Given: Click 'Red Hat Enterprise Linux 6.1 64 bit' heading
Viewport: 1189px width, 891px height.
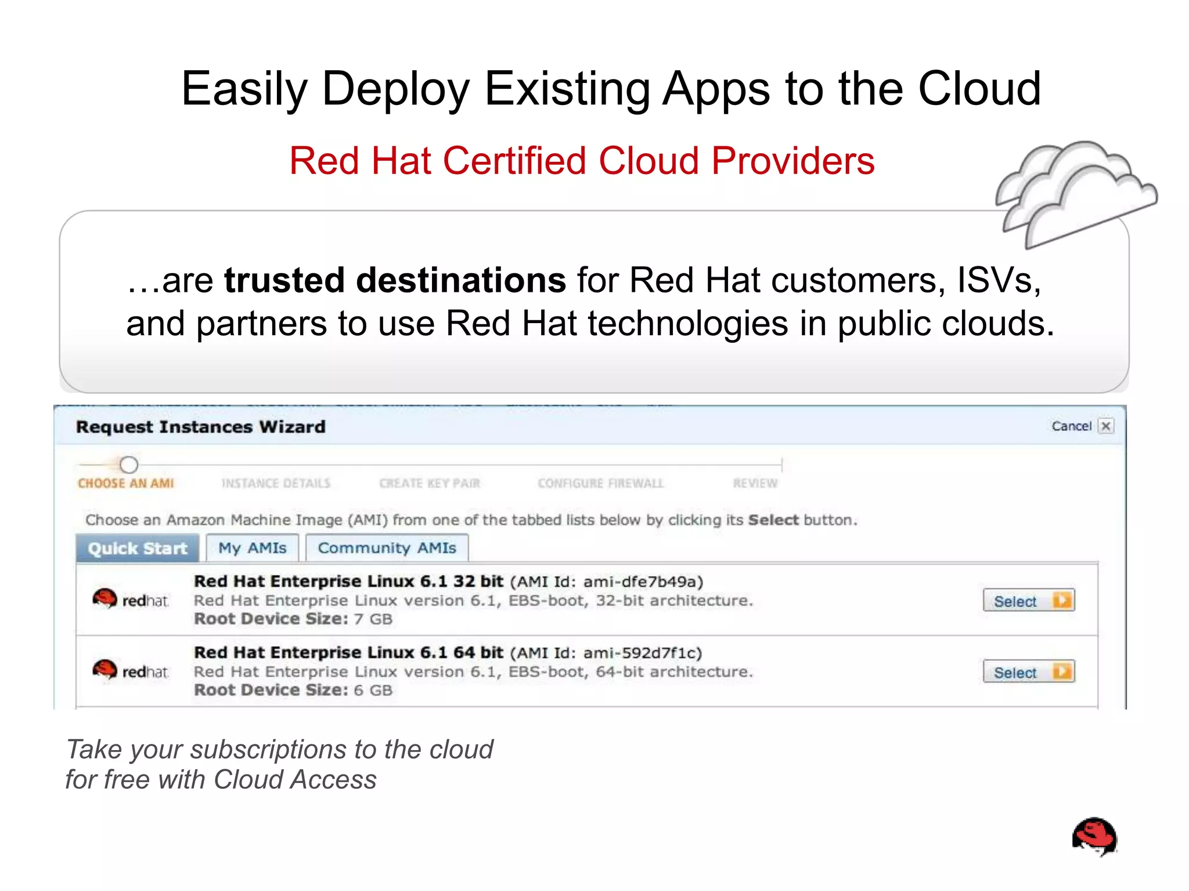Looking at the screenshot, I should click(348, 653).
